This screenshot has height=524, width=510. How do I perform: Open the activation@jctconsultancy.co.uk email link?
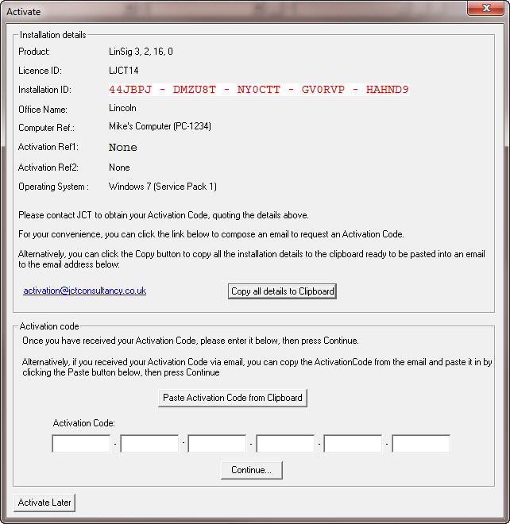[85, 291]
